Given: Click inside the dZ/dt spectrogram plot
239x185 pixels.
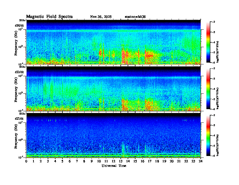Looking at the screenshot, I should click(113, 135).
